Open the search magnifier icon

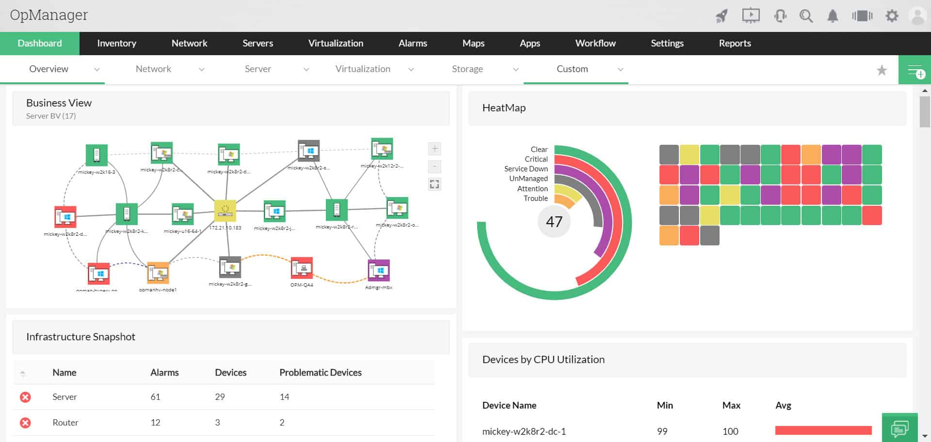(x=806, y=16)
